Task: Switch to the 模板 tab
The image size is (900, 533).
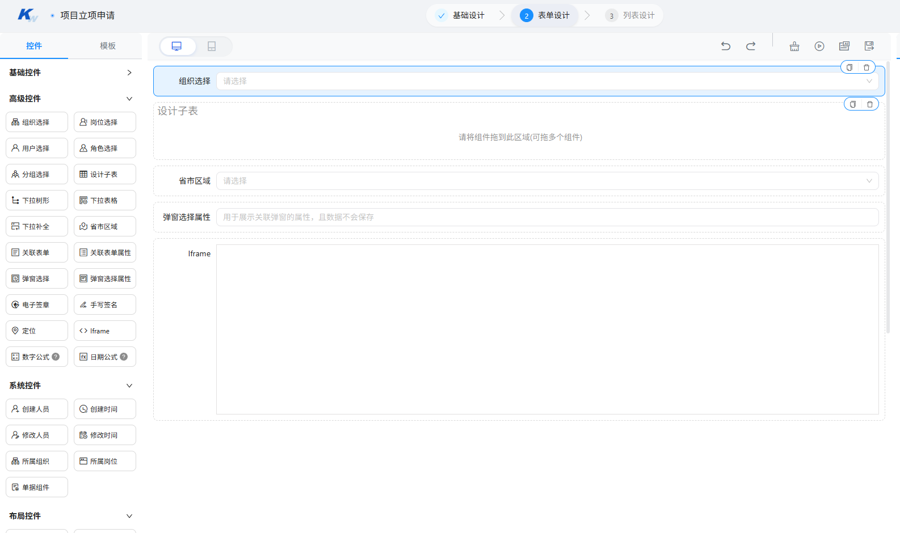Action: (108, 46)
